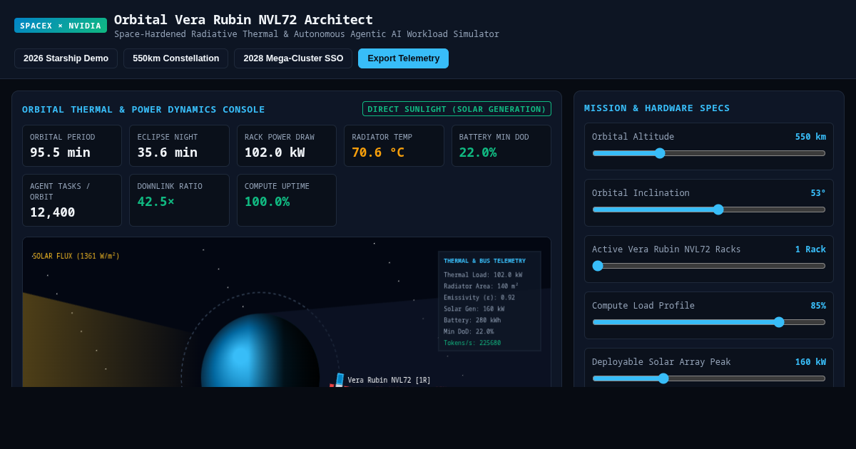Click the Solar Gen: 160 kW line

[x=474, y=309]
